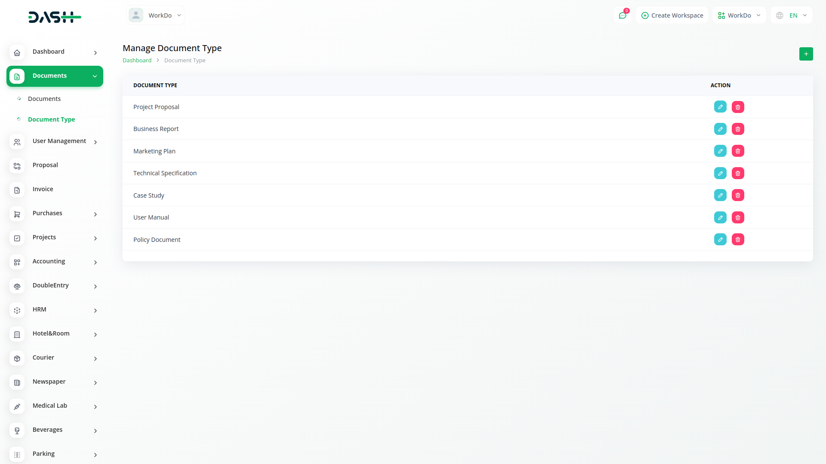Click the green plus create button
This screenshot has height=464, width=826.
(x=806, y=54)
